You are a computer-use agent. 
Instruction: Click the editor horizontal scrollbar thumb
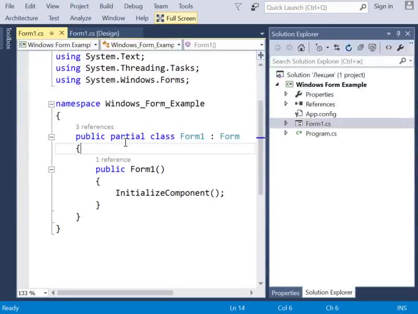[x=115, y=293]
